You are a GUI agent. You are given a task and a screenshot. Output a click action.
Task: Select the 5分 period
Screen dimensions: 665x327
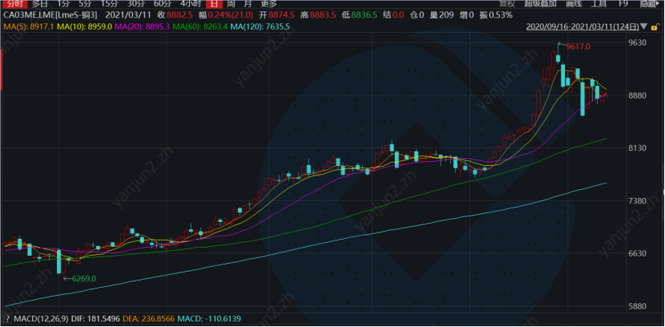click(x=85, y=4)
